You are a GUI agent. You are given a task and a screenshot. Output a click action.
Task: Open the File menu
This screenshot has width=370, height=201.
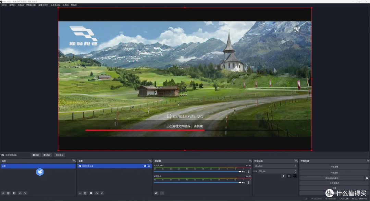(4, 5)
